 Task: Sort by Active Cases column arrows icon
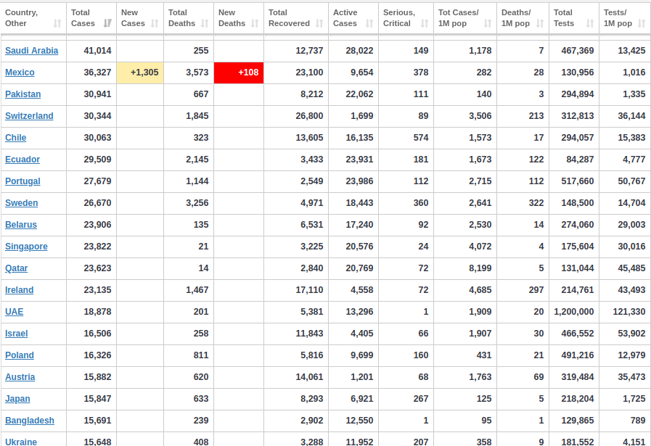(x=369, y=24)
